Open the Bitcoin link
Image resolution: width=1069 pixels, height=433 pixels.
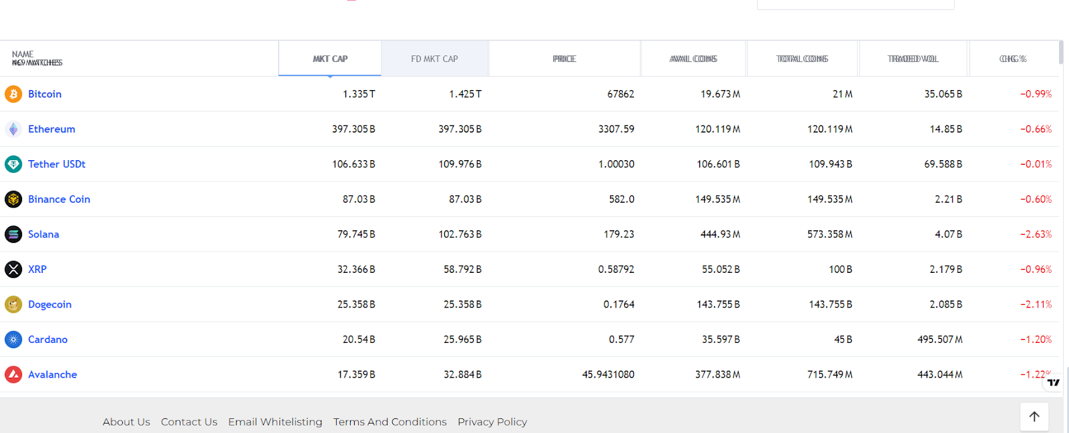(x=45, y=94)
